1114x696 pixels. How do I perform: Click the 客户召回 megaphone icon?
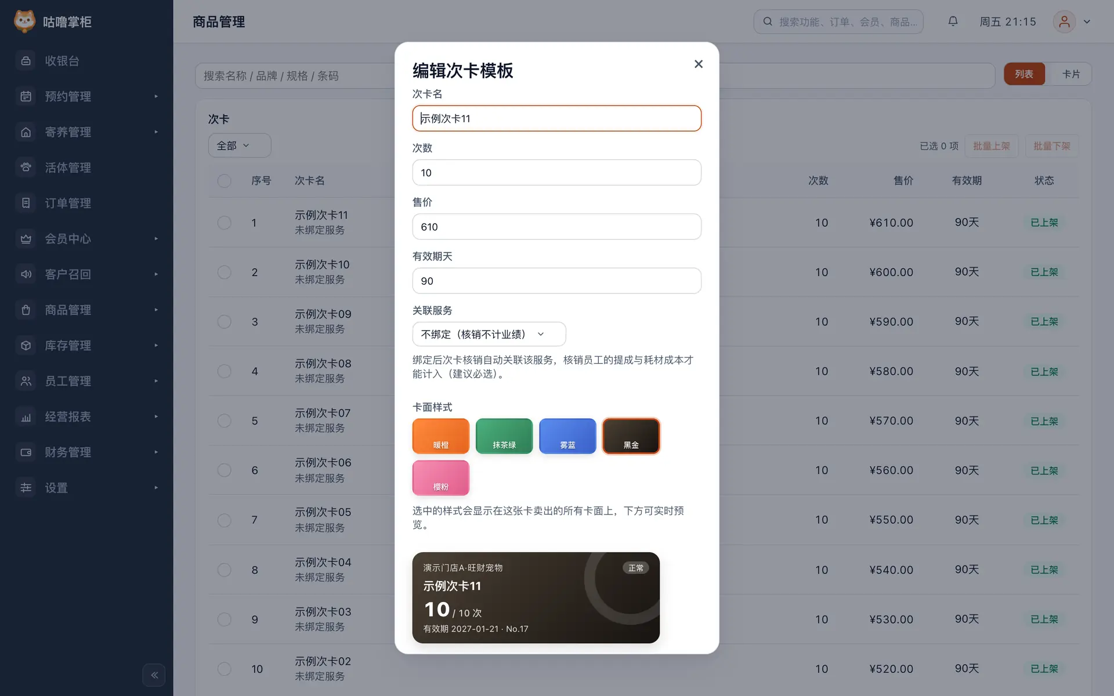(x=26, y=274)
